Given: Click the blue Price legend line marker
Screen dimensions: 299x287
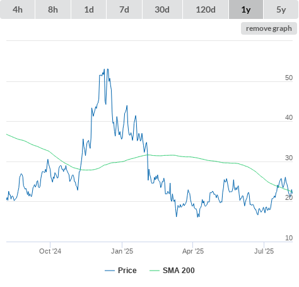Looking at the screenshot, I should tap(110, 271).
